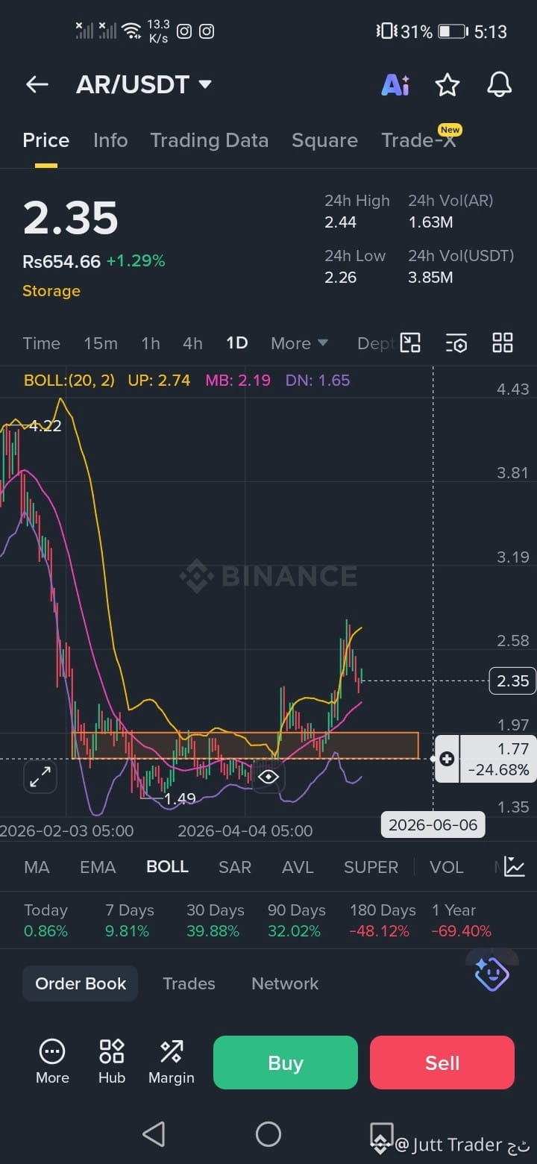This screenshot has height=1164, width=537.
Task: Expand the chart to fullscreen
Action: pos(40,777)
